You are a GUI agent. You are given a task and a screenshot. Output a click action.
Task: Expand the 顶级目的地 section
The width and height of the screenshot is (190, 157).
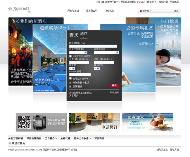coord(10,144)
